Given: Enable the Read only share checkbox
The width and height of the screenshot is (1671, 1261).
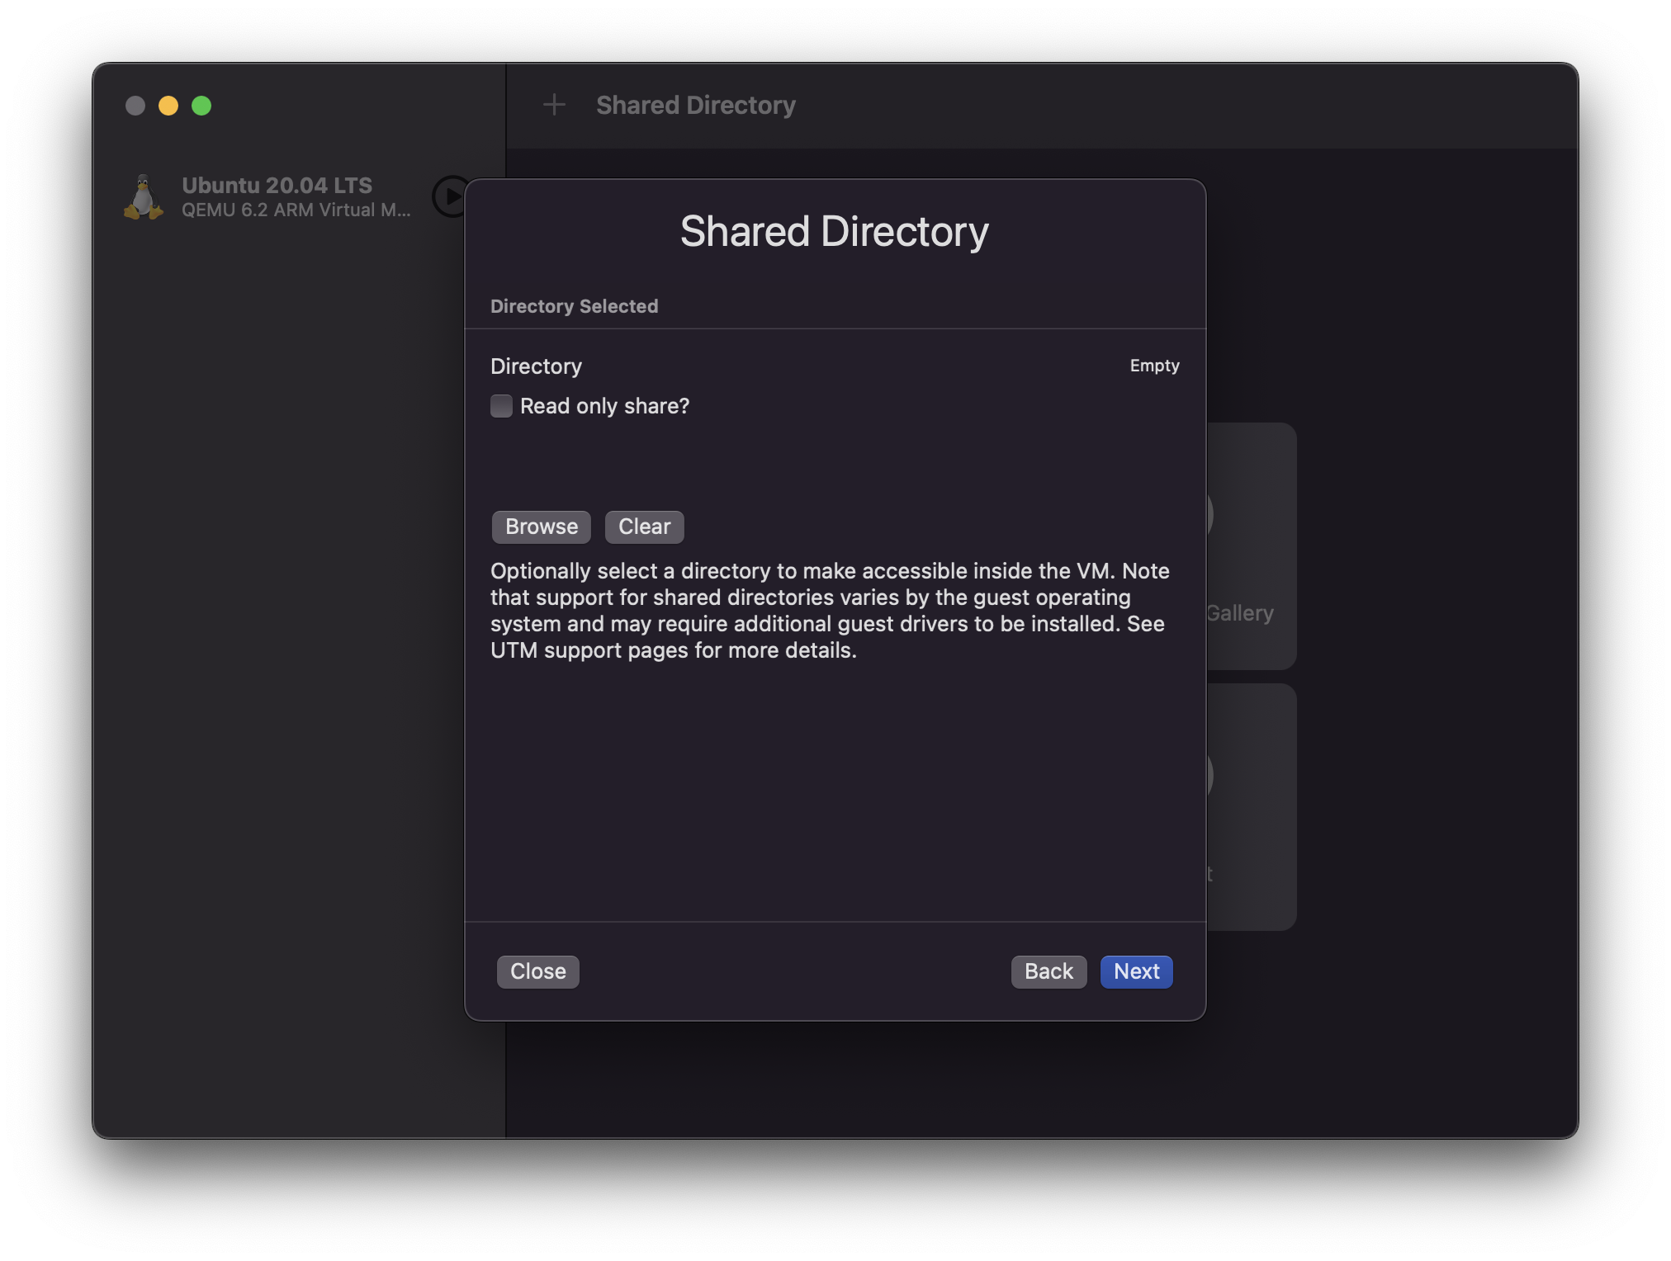Looking at the screenshot, I should [x=501, y=406].
